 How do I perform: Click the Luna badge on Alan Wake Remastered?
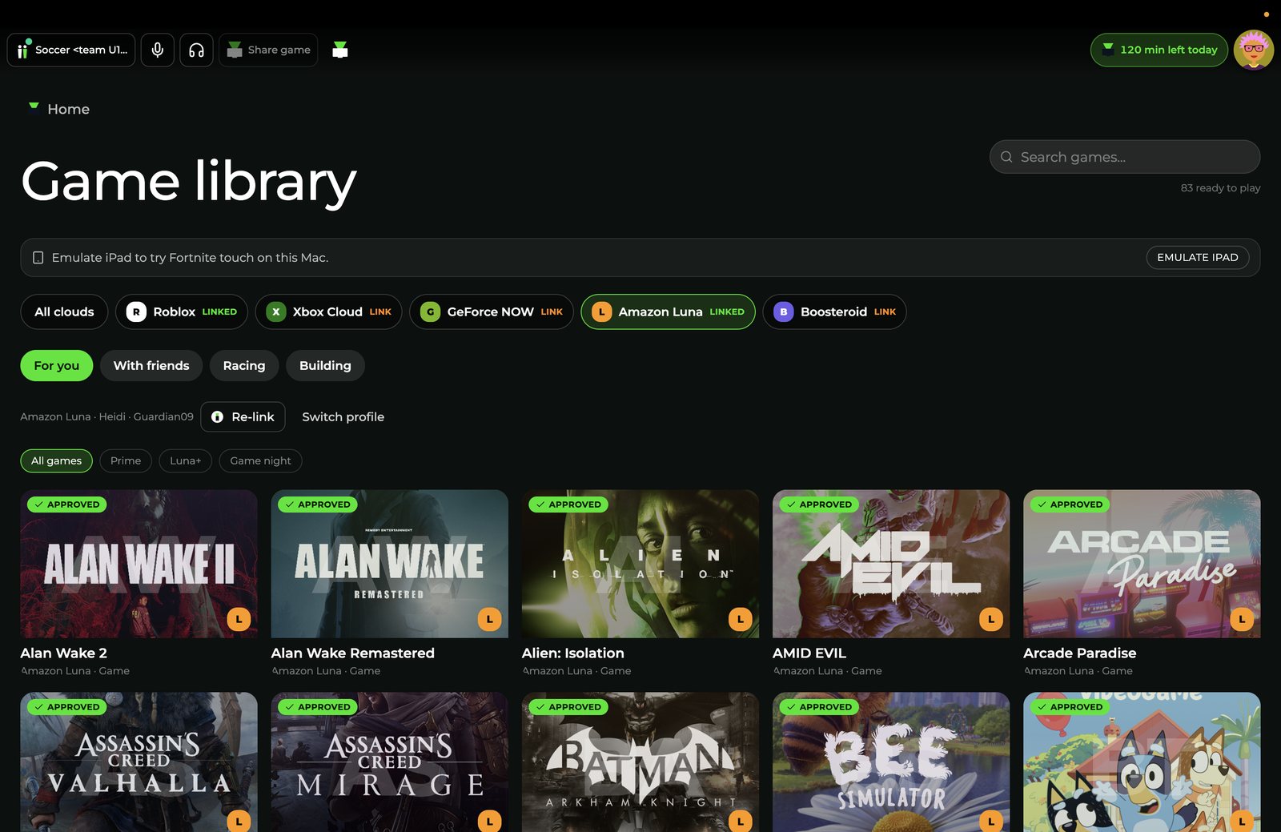pos(489,619)
